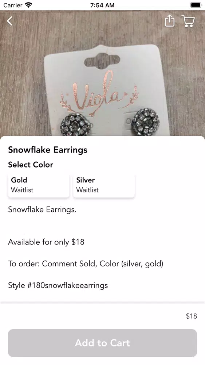Tap the 7:54 AM clock
Image resolution: width=205 pixels, height=365 pixels.
pos(102,5)
